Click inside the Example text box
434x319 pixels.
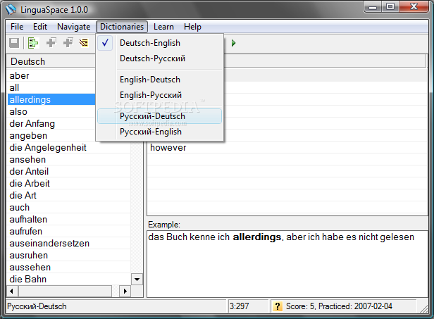coord(287,264)
